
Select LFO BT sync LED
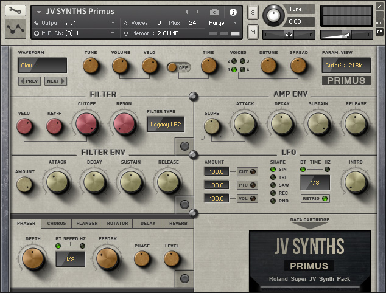tap(303, 169)
